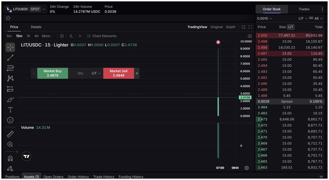
Task: Click the LIT badge beside Size header
Action: point(291,27)
